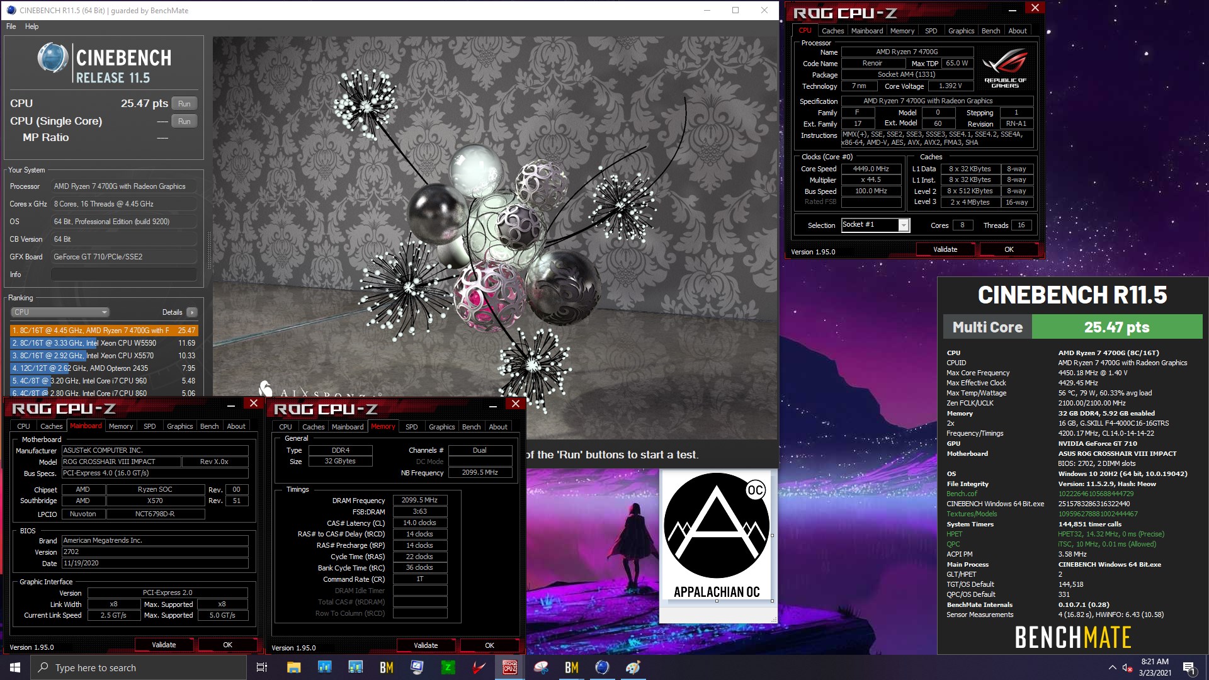Open About tab in top CPU-Z window
Viewport: 1209px width, 680px height.
click(1018, 31)
